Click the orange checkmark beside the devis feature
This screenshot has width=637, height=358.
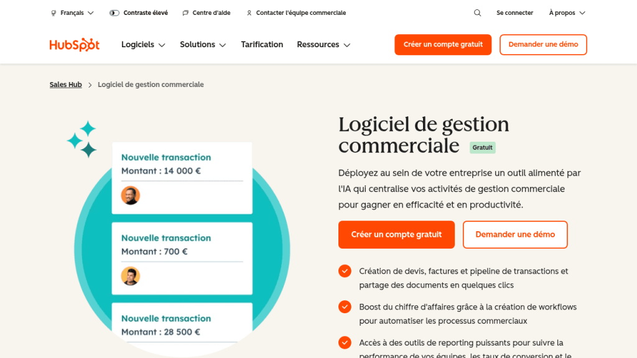pos(345,271)
